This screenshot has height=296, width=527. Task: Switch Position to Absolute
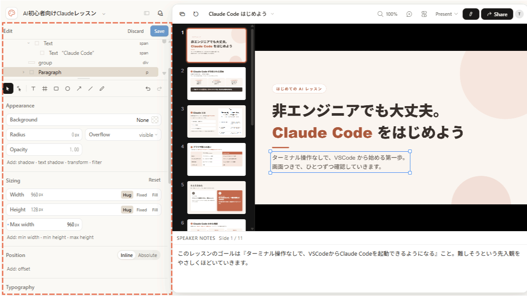(x=148, y=255)
